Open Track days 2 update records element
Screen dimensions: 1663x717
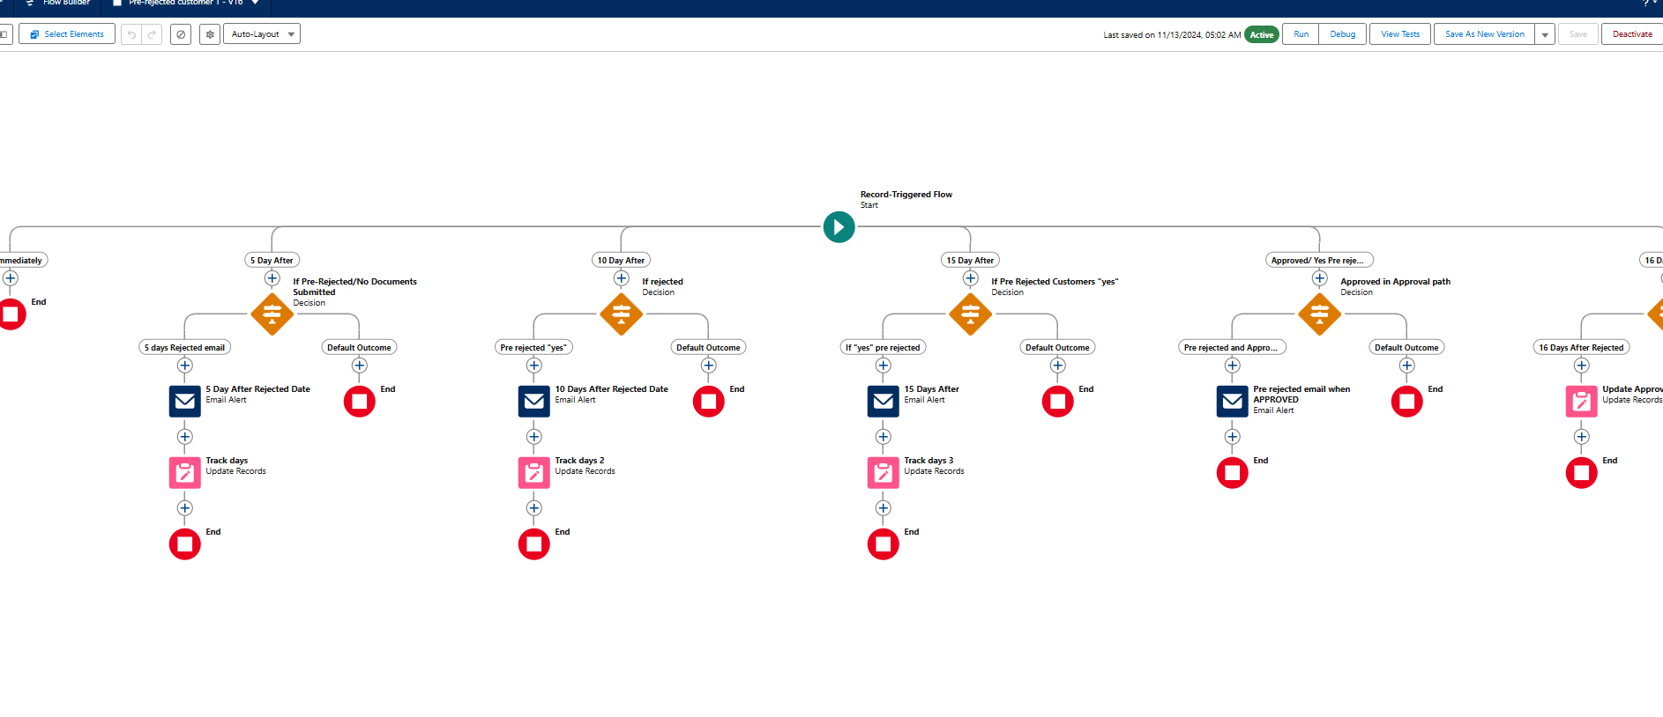coord(534,473)
